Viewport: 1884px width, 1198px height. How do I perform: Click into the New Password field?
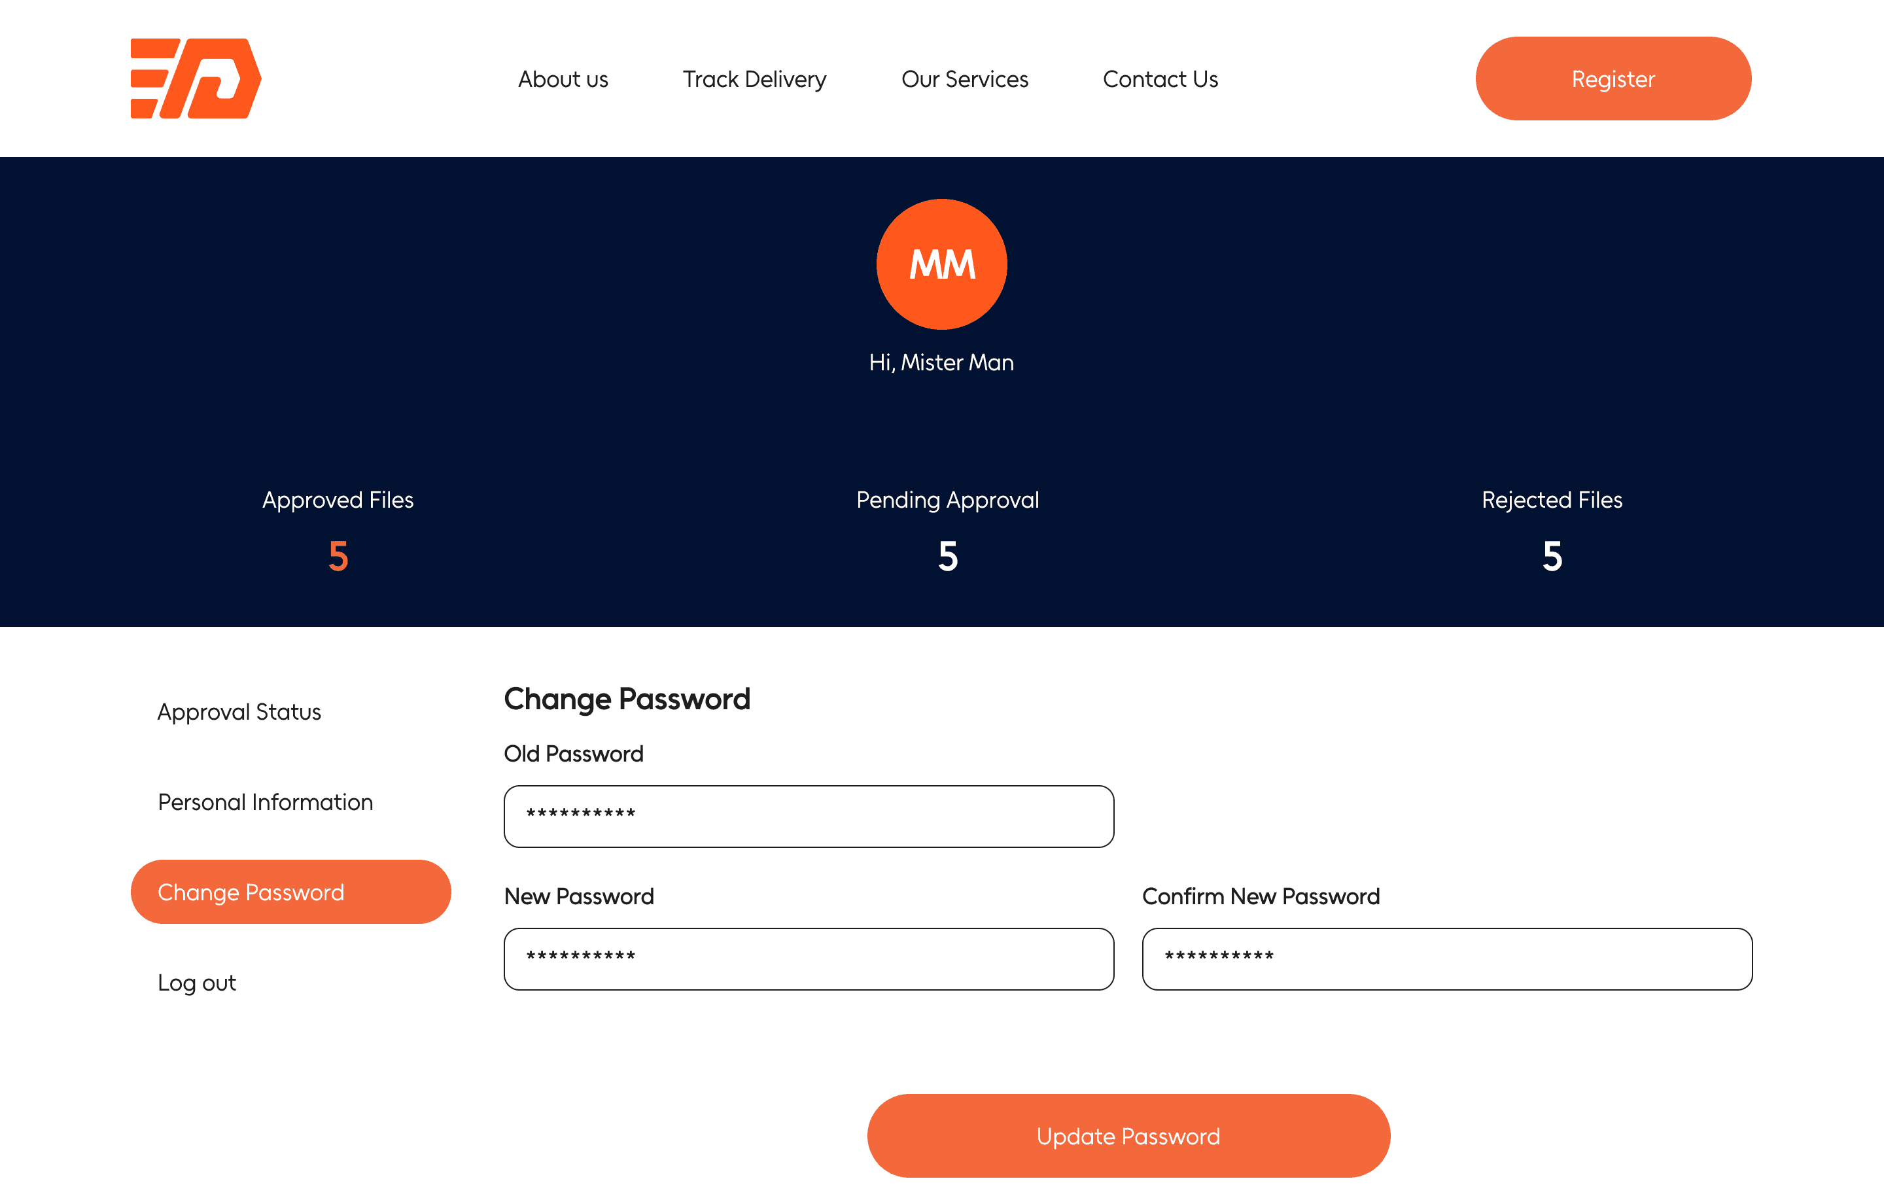click(808, 959)
